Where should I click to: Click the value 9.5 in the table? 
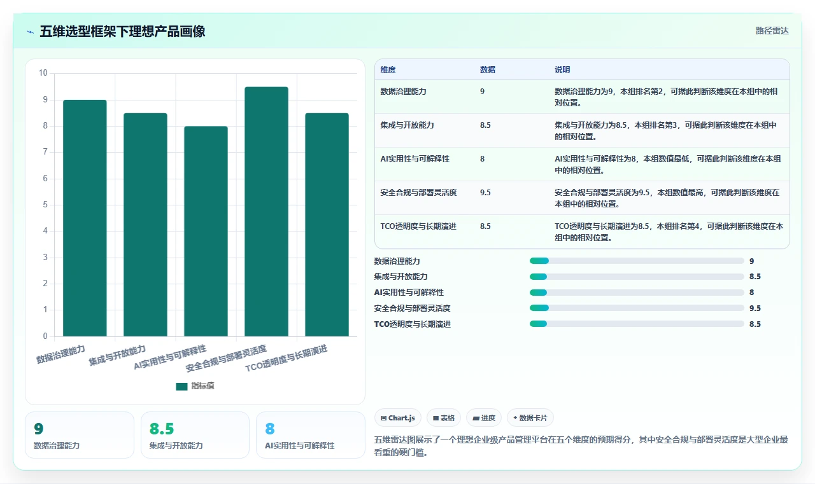click(485, 193)
